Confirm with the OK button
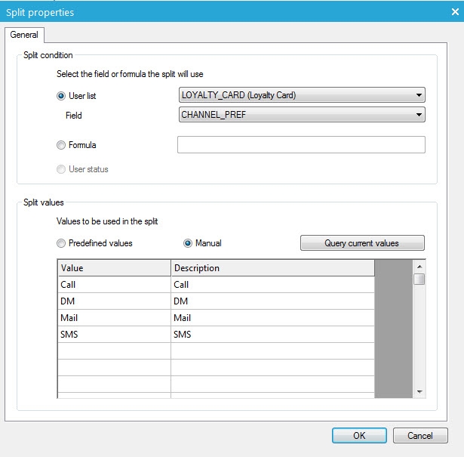Viewport: 464px width, 457px height. 359,436
